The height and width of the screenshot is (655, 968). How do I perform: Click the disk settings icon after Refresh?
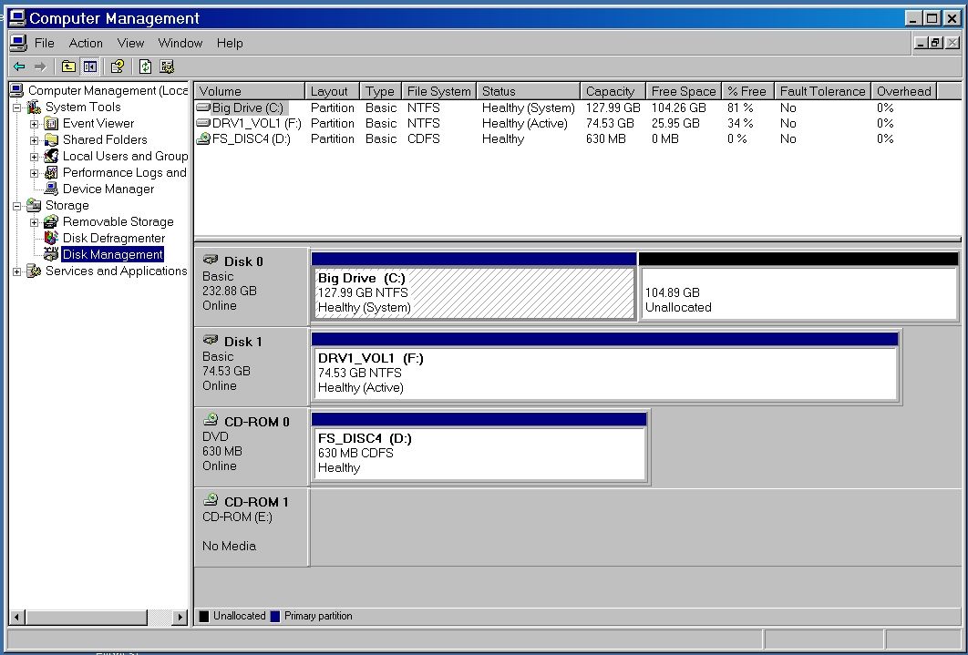pos(167,67)
